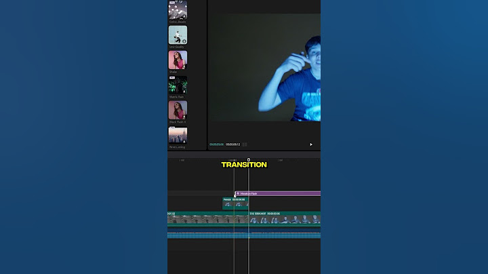Select the city skyline effect thumbnail

click(178, 135)
